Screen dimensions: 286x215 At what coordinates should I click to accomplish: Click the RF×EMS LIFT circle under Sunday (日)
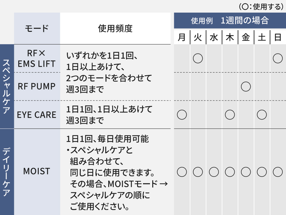(278, 58)
